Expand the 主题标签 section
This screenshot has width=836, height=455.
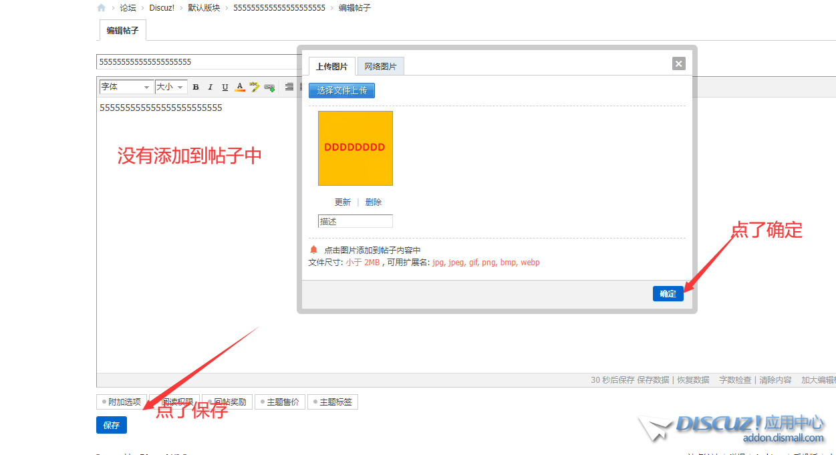[x=332, y=402]
